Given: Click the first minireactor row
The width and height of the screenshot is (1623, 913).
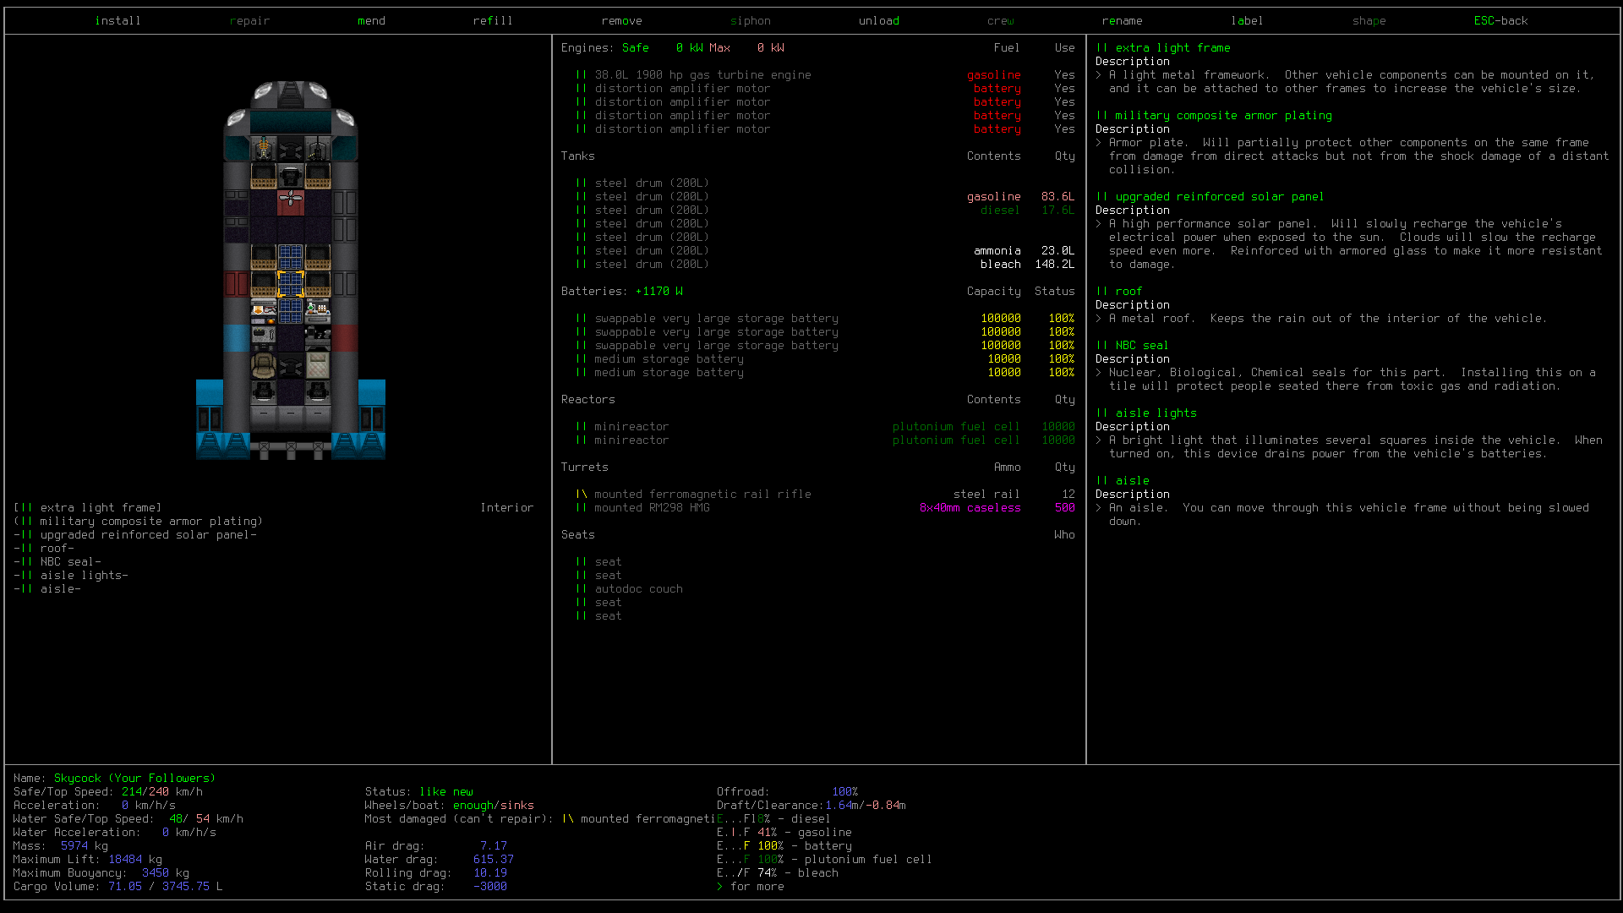Looking at the screenshot, I should click(x=825, y=427).
